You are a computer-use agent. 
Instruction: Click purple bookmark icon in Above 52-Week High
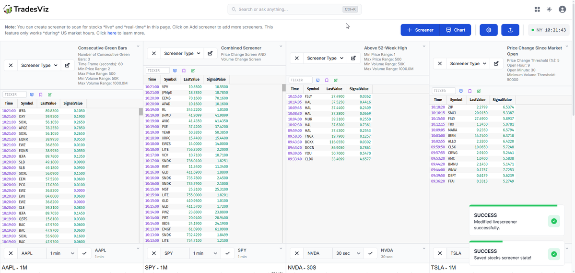(327, 80)
